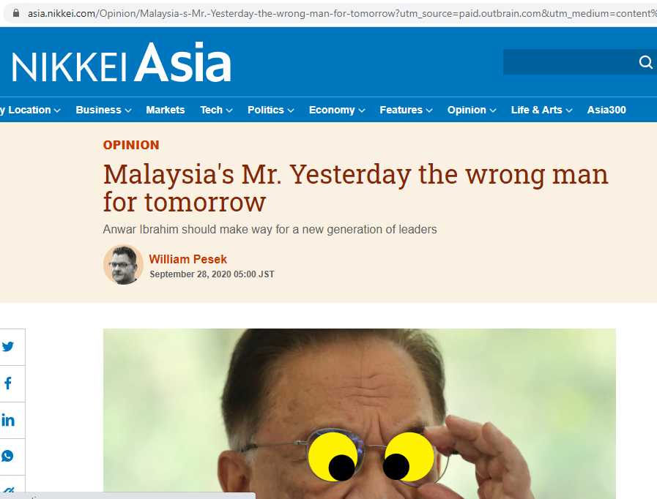The width and height of the screenshot is (657, 499).
Task: Share article on Twitter
Action: tap(7, 347)
